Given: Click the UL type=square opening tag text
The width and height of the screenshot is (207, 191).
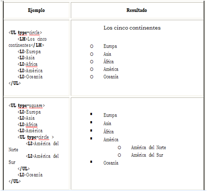Looking at the screenshot, I should 27,106.
